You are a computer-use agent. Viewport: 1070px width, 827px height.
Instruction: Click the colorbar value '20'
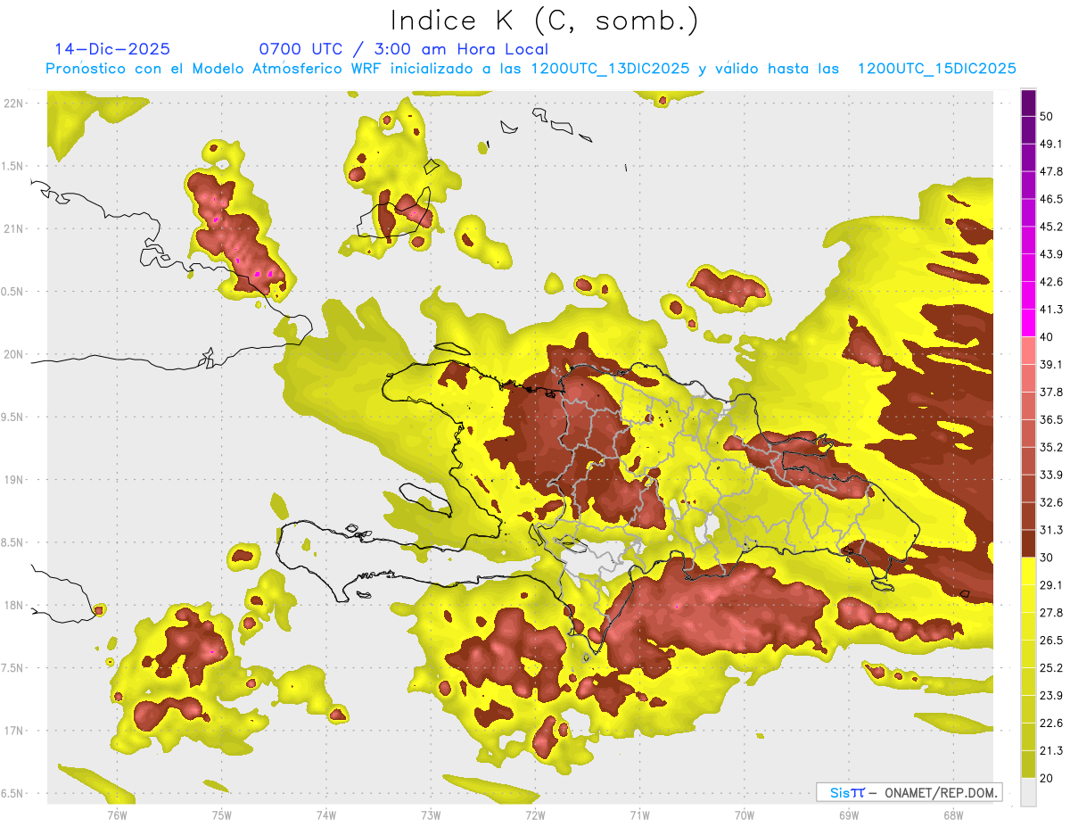pyautogui.click(x=1048, y=778)
